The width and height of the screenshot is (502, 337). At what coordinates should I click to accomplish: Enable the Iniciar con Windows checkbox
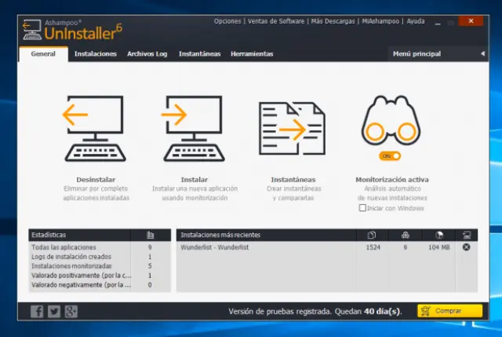(x=362, y=208)
